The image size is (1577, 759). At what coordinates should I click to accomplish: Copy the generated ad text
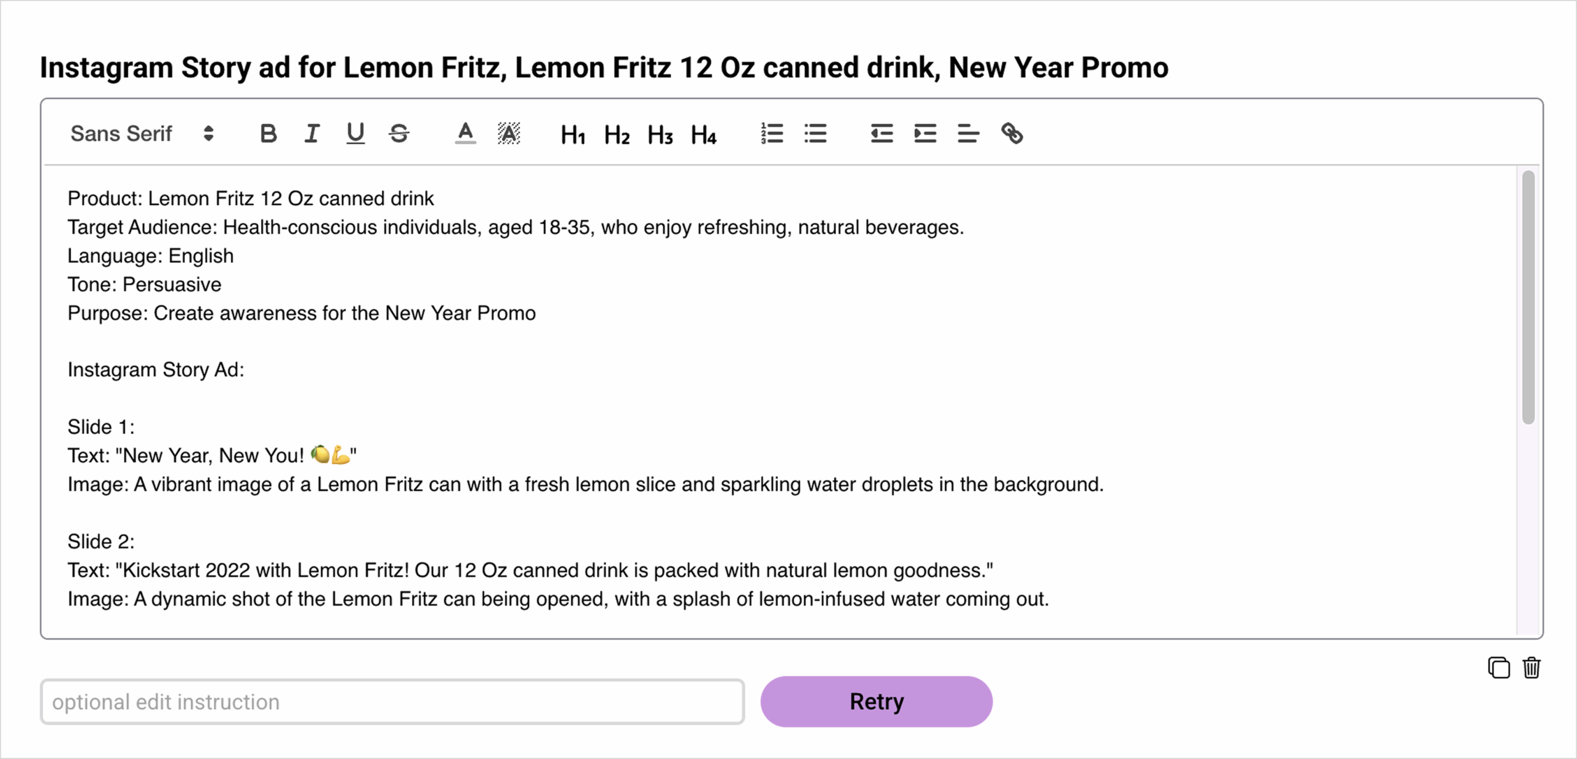(x=1499, y=668)
